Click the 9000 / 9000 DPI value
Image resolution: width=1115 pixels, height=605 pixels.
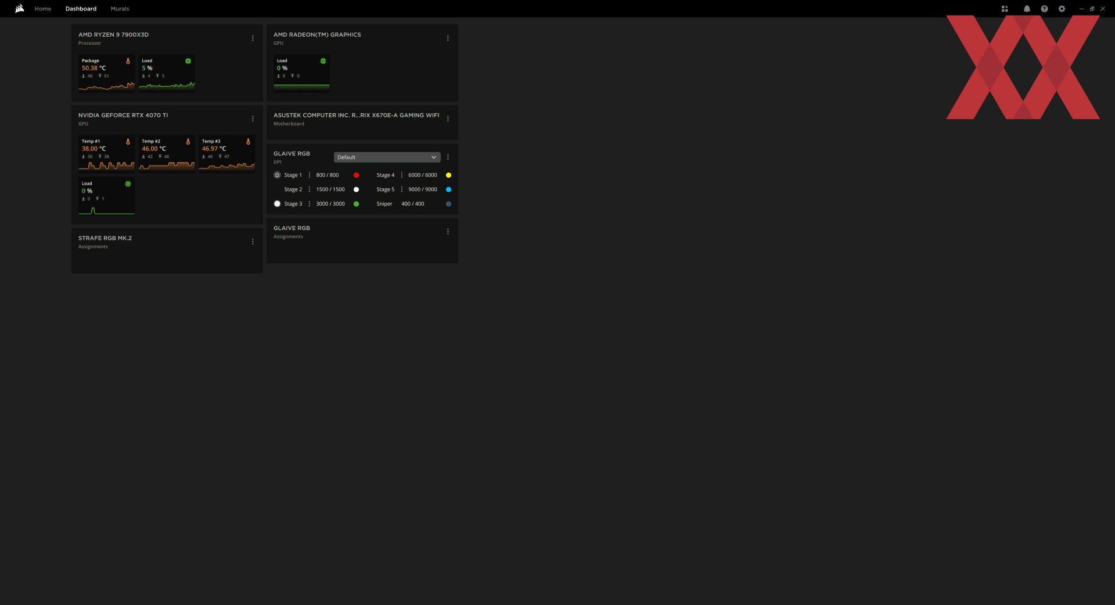422,189
